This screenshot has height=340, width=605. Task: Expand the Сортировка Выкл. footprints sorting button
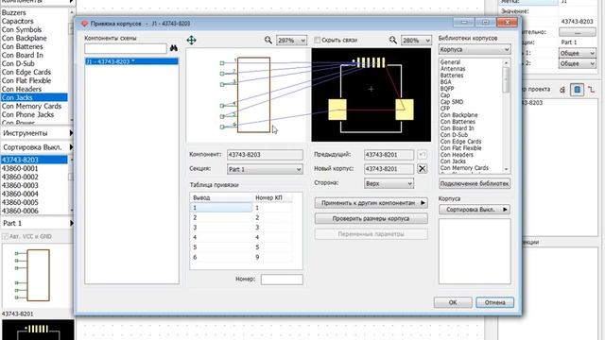tap(475, 210)
